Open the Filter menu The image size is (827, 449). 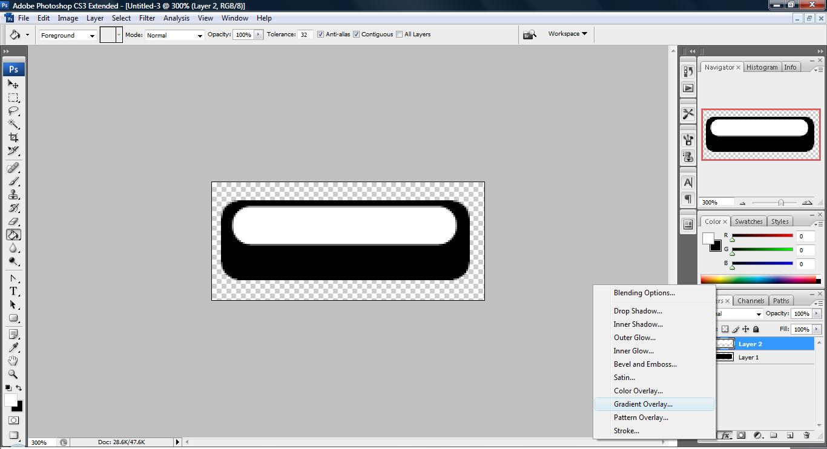pos(147,18)
